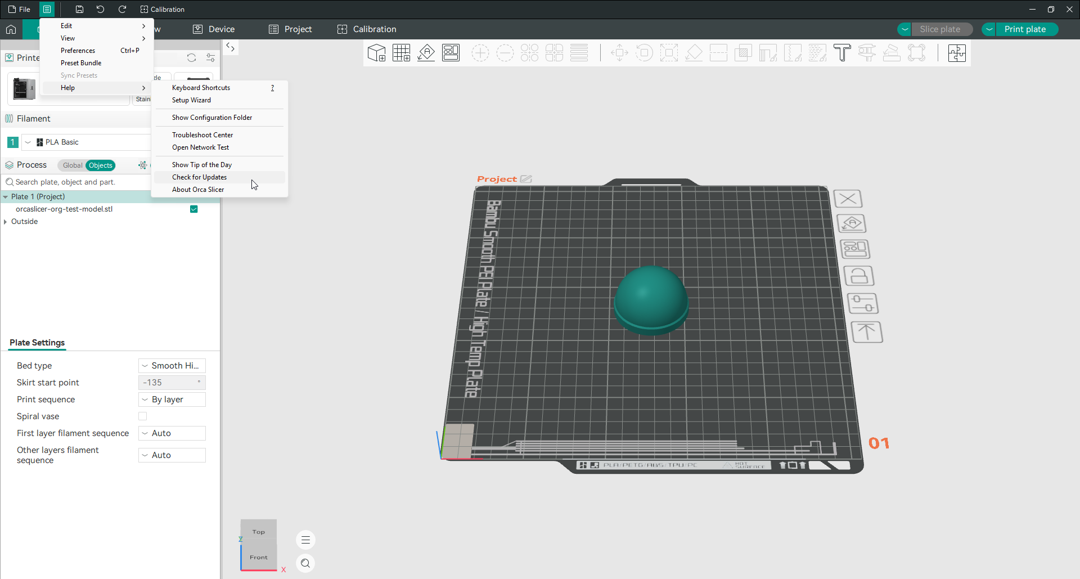Click the Split to objects icon
1080x579 pixels.
coord(529,53)
